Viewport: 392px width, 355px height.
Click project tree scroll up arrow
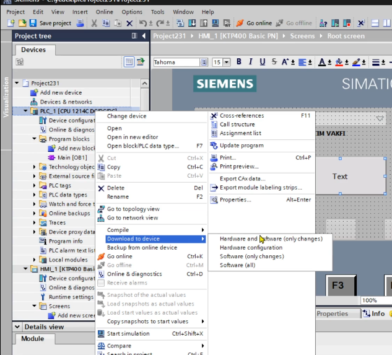click(144, 83)
